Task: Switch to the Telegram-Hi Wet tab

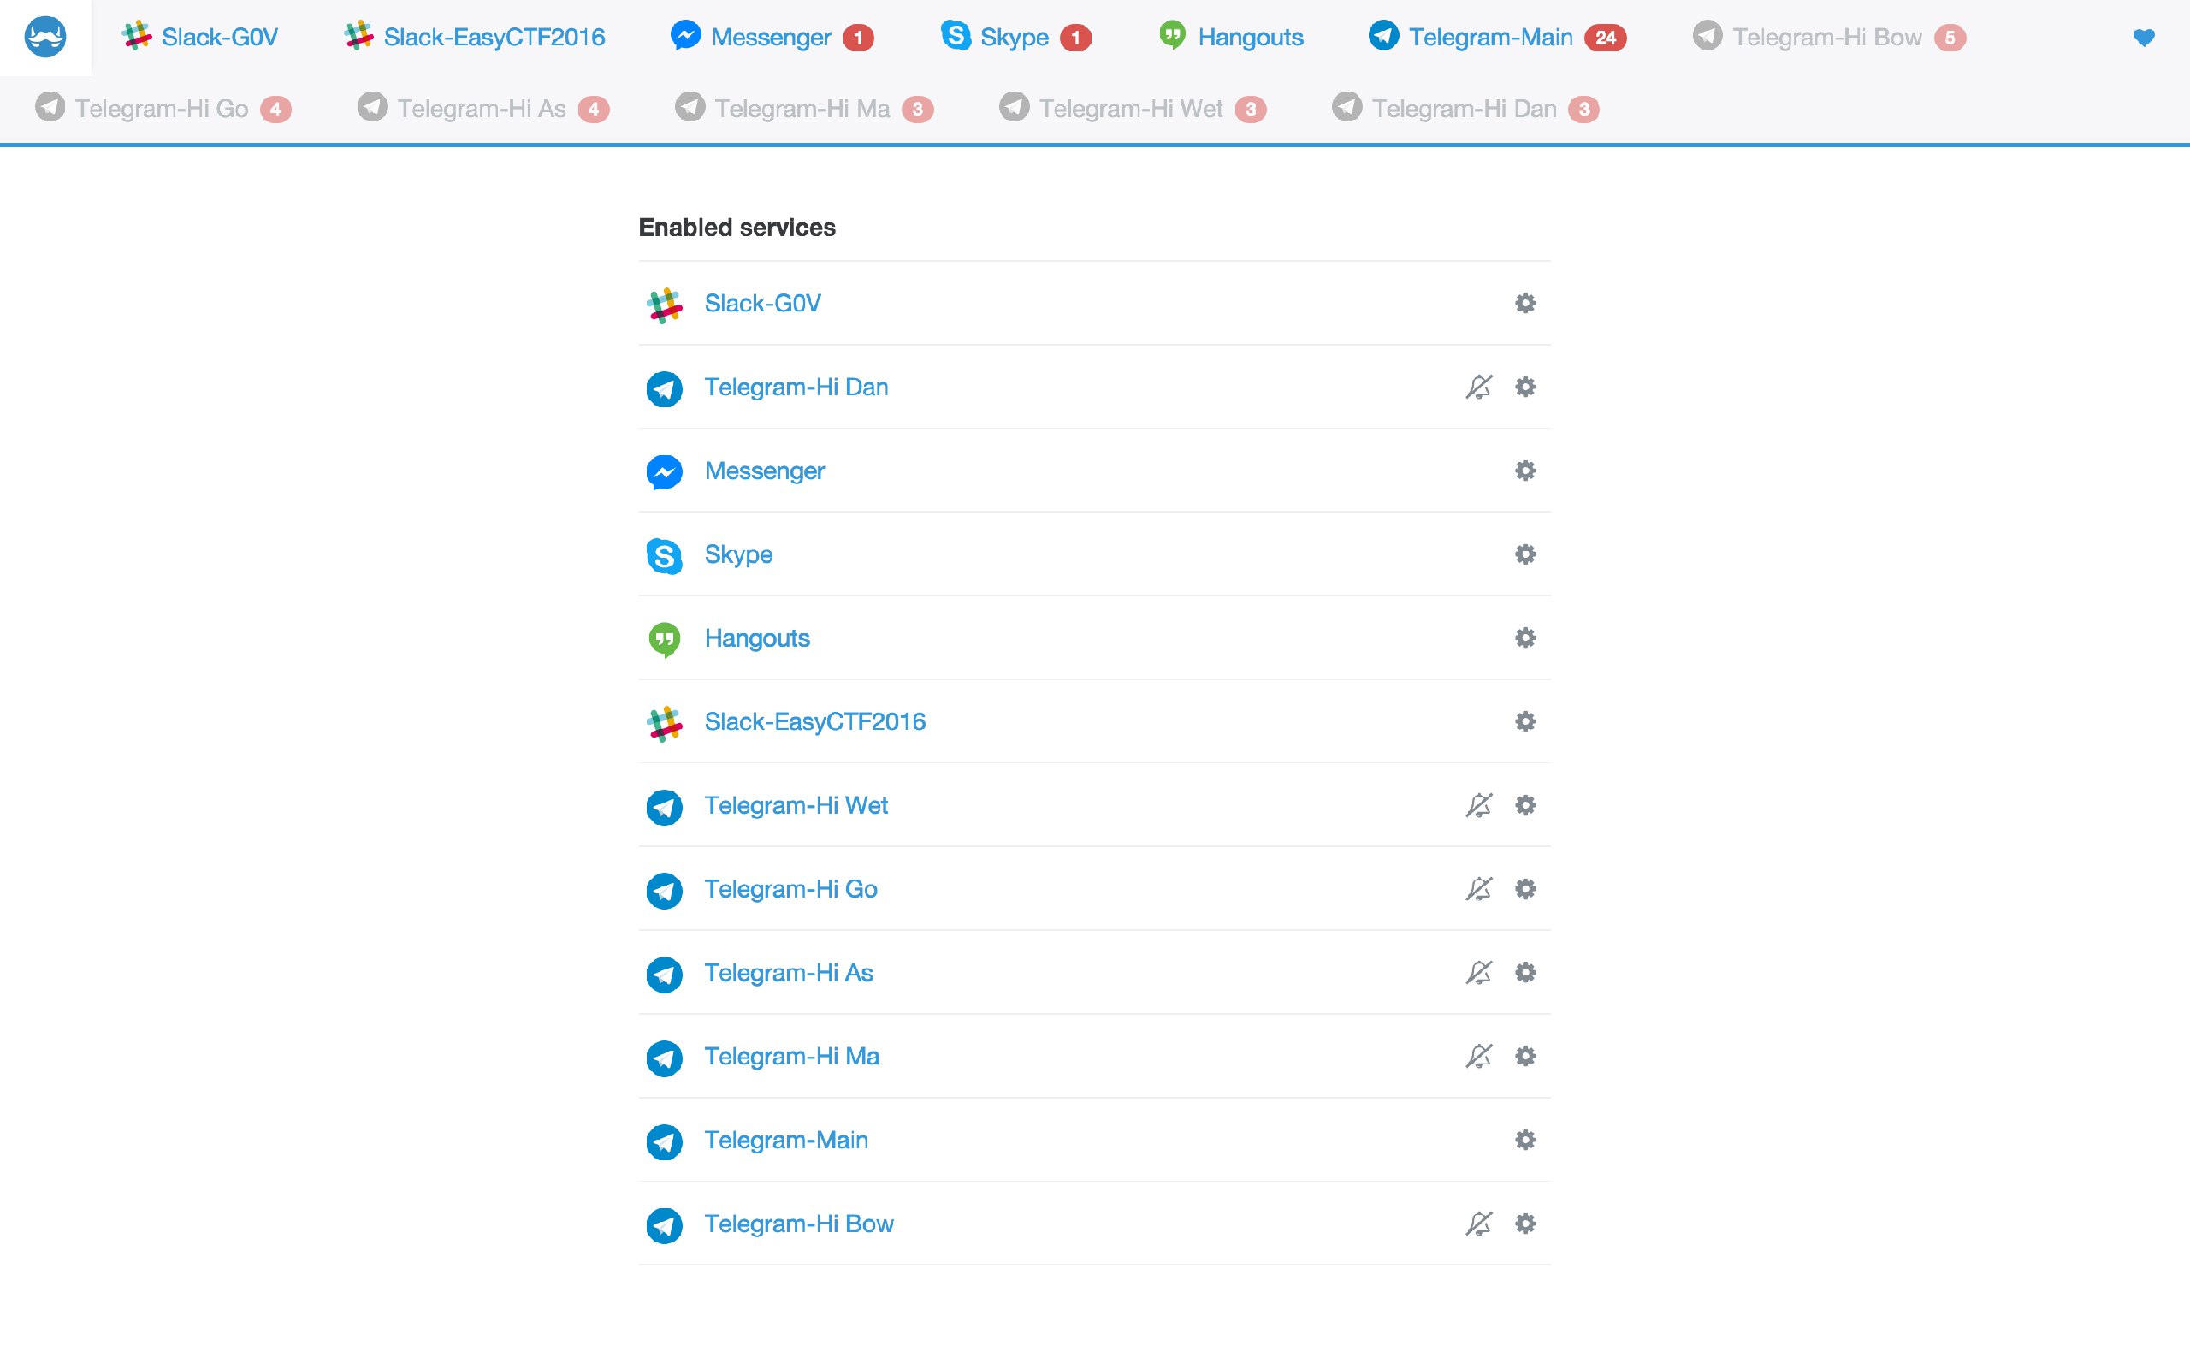Action: [x=1133, y=109]
